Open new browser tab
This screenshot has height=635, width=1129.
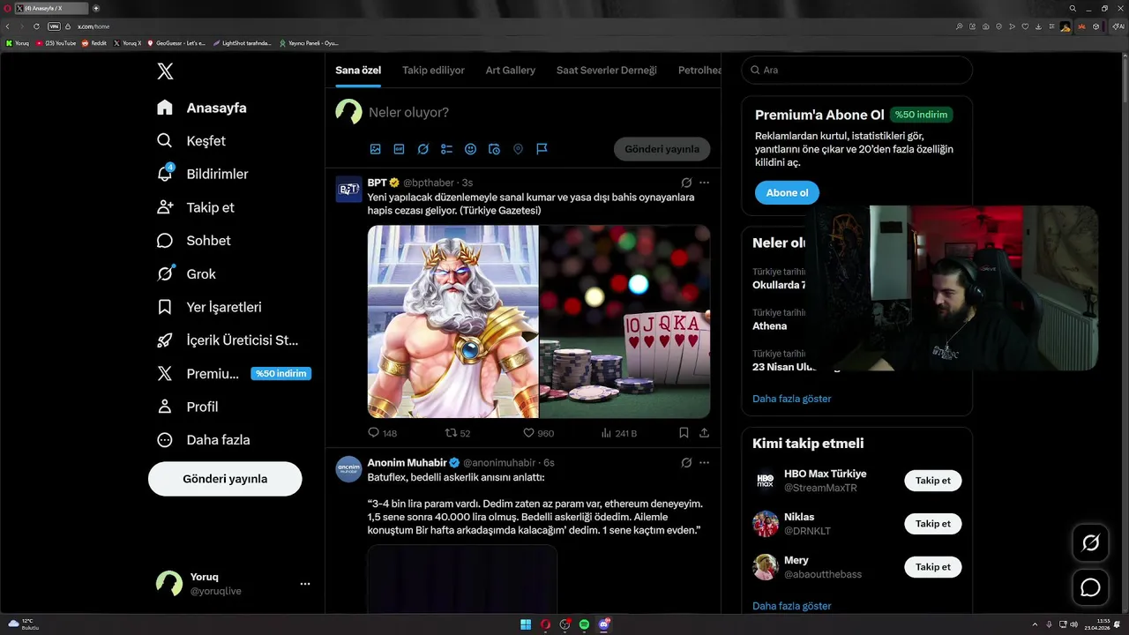click(96, 8)
